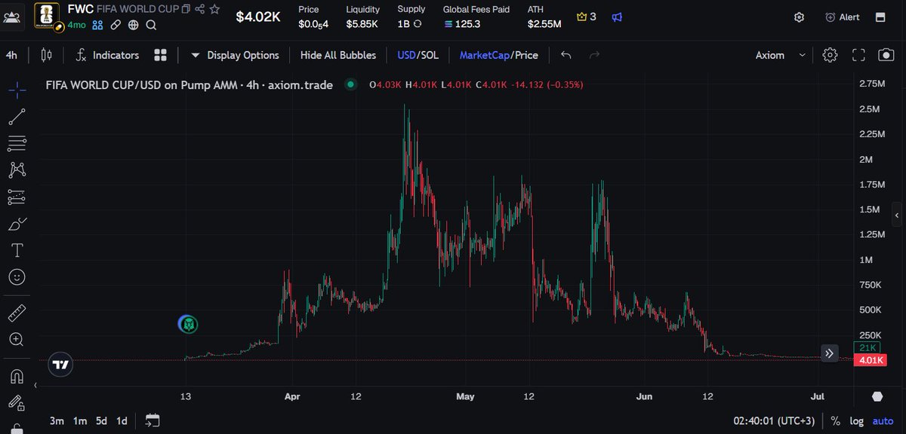The width and height of the screenshot is (906, 434).
Task: Undo the last chart action
Action: (566, 55)
